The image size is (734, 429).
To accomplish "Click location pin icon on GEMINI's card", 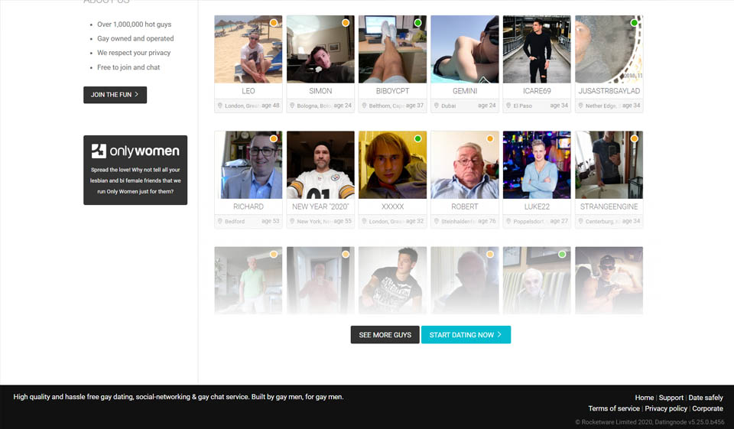I will tap(437, 106).
